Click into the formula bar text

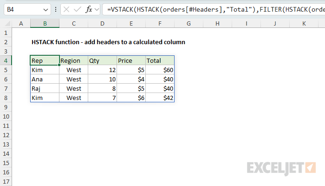click(214, 9)
